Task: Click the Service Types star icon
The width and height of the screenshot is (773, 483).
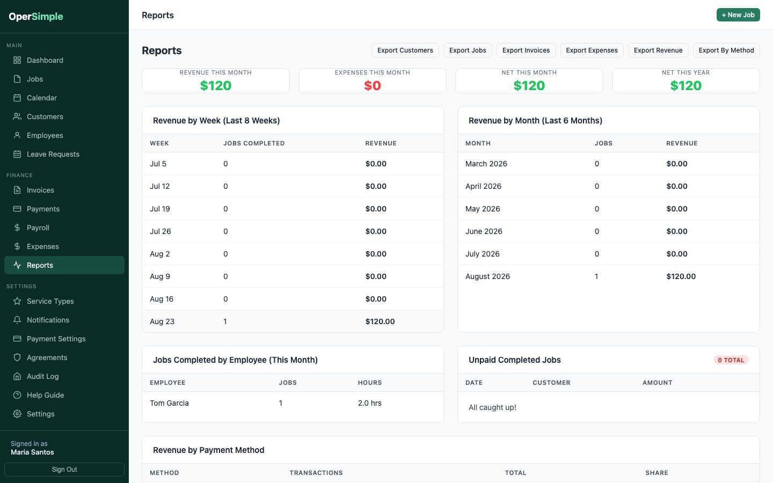Action: (17, 301)
